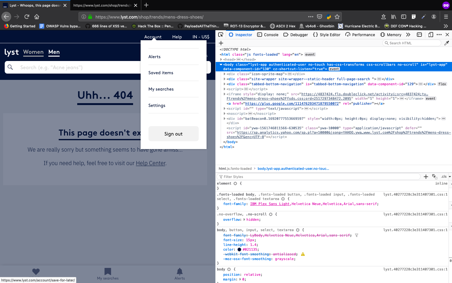Select Saved items in Account menu
The image size is (452, 283).
[161, 73]
